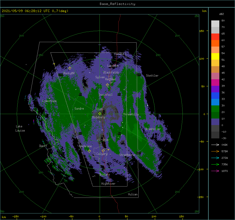Image resolution: width=235 pixels, height=220 pixels.
Task: Click the yellow station marker below RedDeer
Action: (107, 85)
